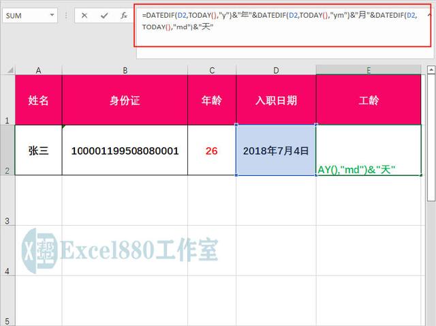Click inside the formula bar DATEDIF text
Screen dimensions: 436x326
(x=281, y=21)
